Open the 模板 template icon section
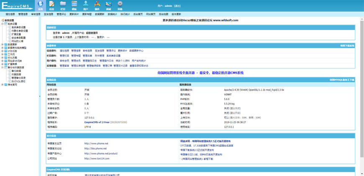The image size is (364, 176). (74, 5)
